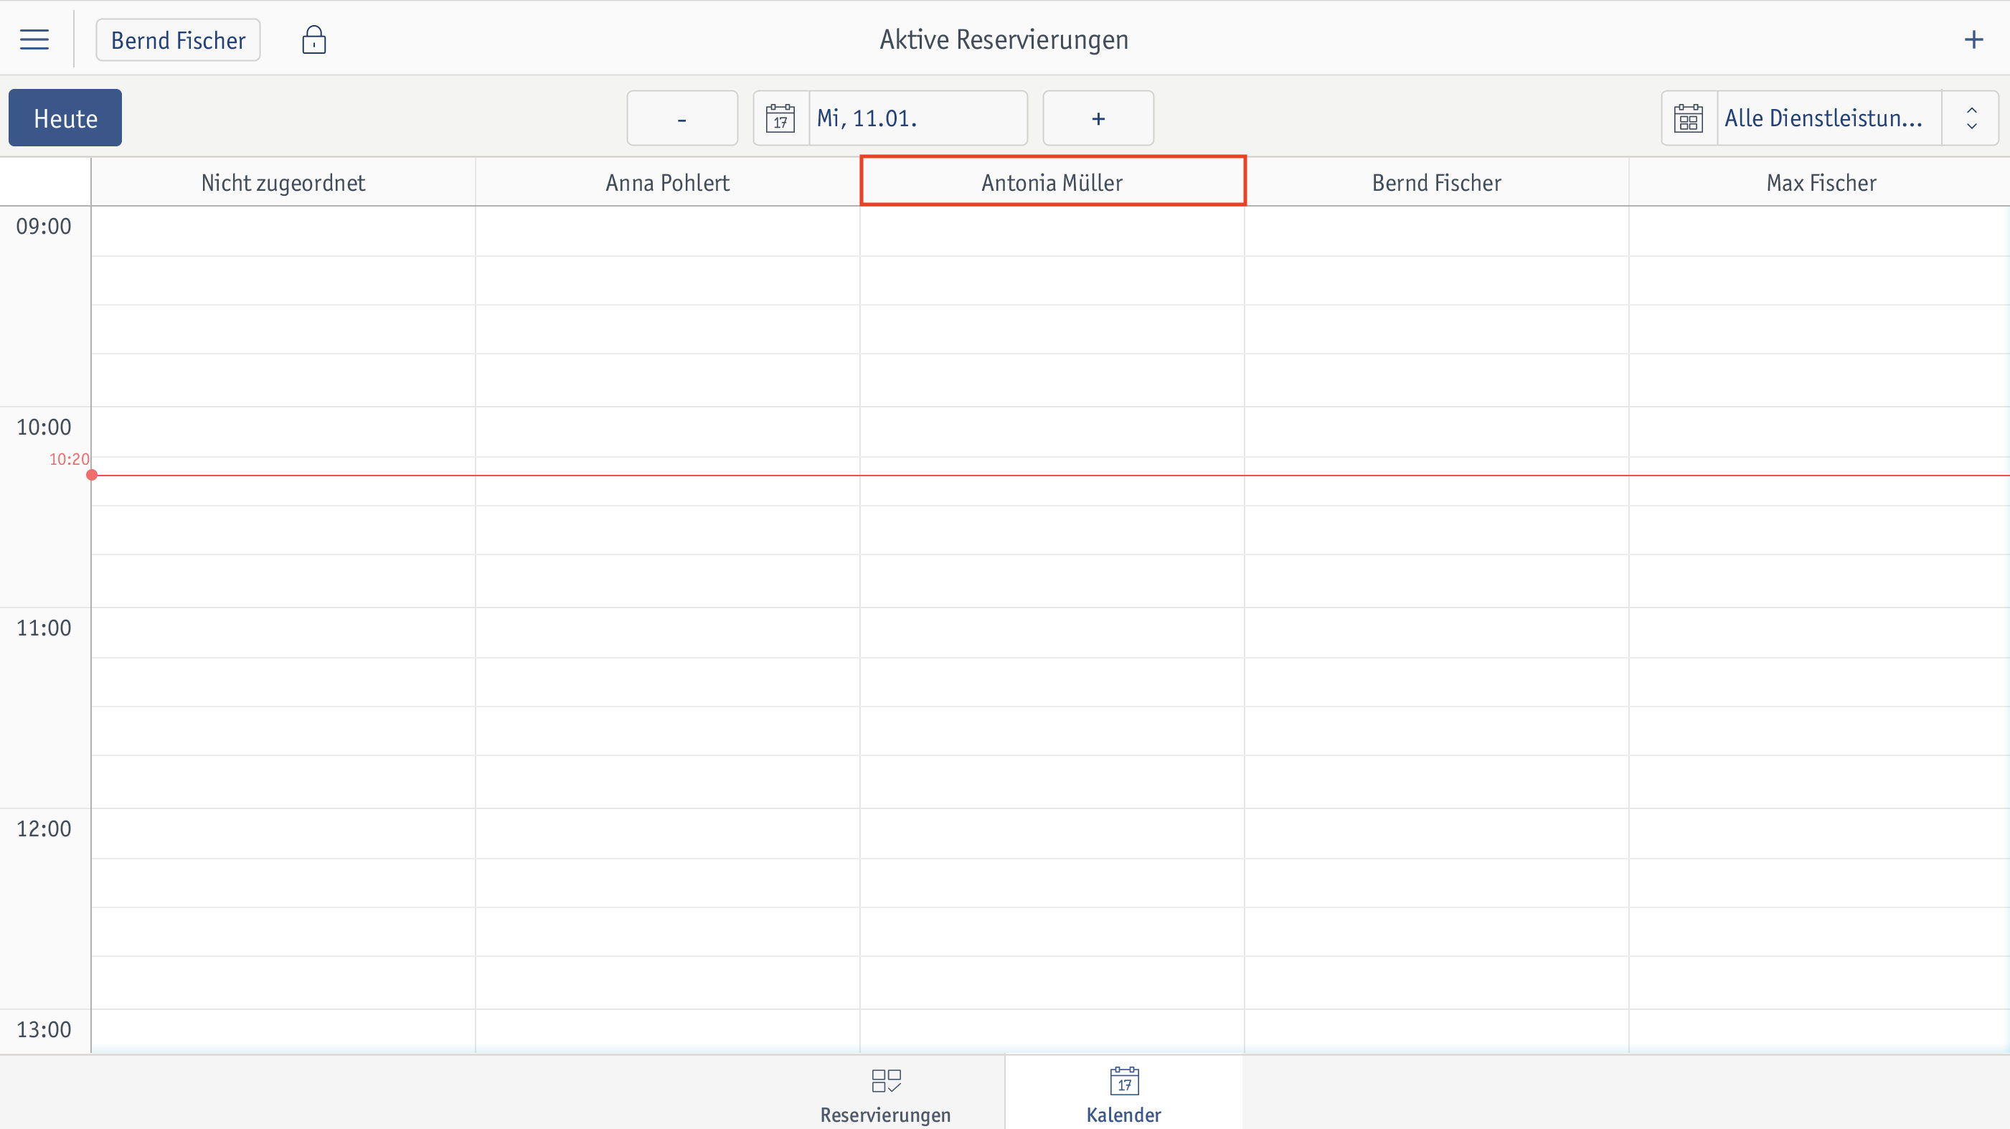
Task: Click the Aktive Reservierungen title
Action: point(1004,39)
